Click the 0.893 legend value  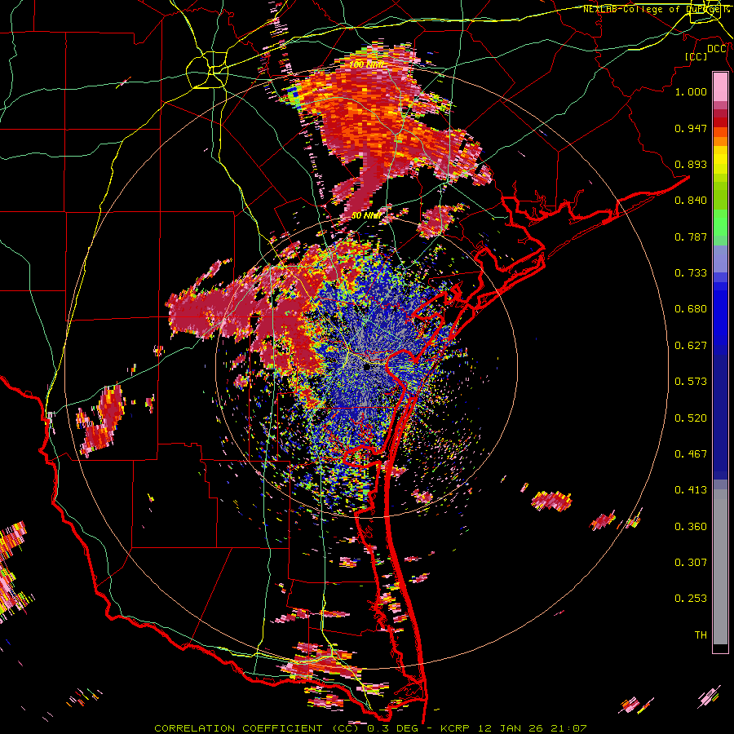691,164
